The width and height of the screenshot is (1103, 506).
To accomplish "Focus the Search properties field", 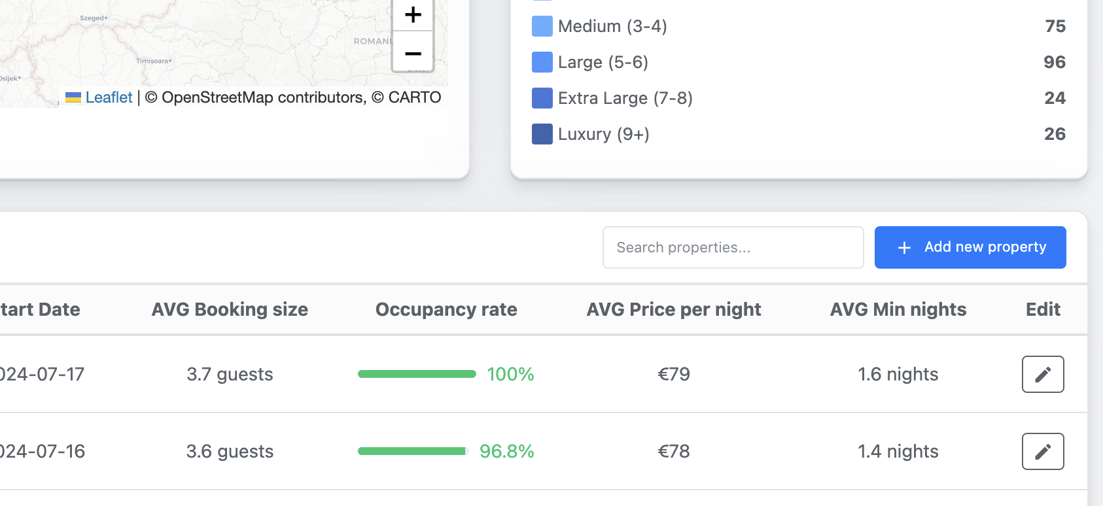I will 733,247.
